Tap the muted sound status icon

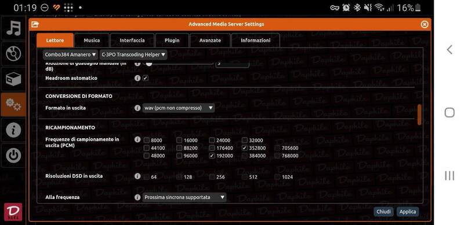368,8
